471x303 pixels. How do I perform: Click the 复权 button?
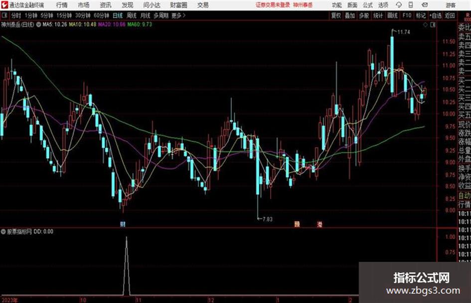pos(336,15)
